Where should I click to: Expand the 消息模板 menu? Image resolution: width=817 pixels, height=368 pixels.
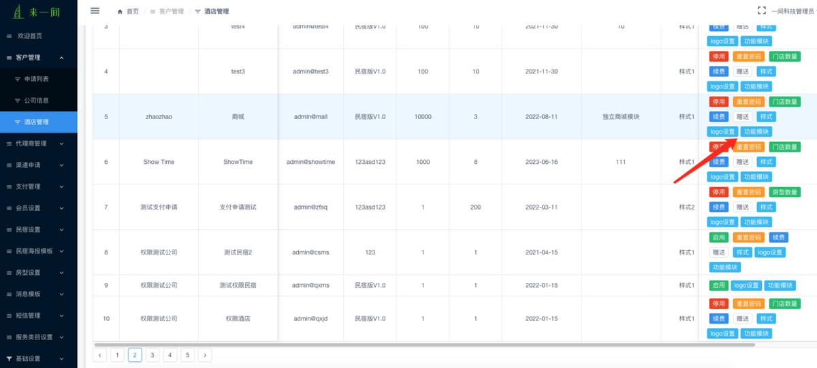39,294
